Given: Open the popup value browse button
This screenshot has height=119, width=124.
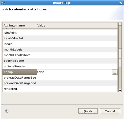Looking at the screenshot, I should pyautogui.click(x=114, y=72).
